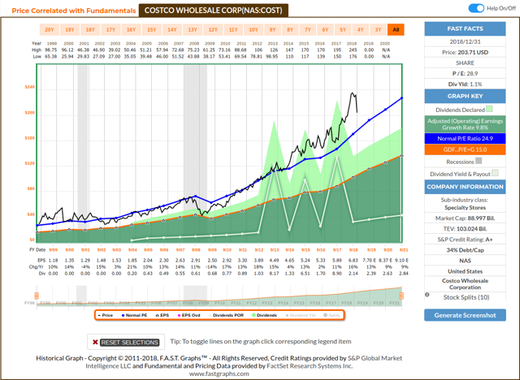Select the 12Y time range tab
This screenshot has height=380, width=520.
(x=213, y=29)
